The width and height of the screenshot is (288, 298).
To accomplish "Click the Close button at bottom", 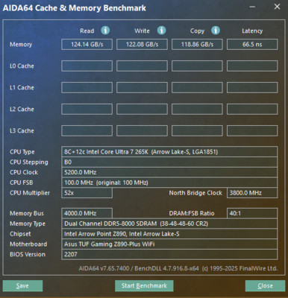I will pyautogui.click(x=265, y=286).
